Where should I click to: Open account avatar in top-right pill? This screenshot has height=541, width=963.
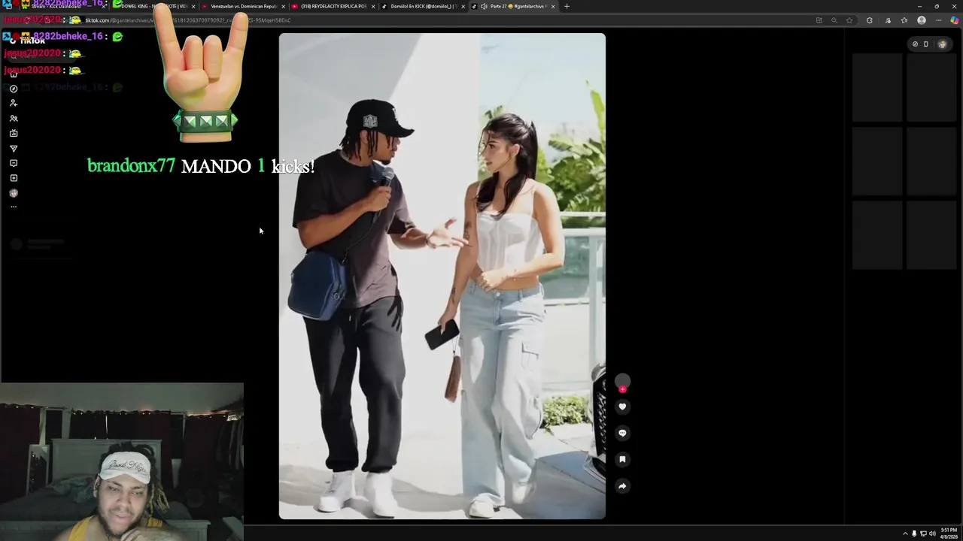942,44
